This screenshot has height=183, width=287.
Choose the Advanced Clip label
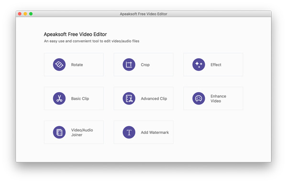tap(154, 98)
